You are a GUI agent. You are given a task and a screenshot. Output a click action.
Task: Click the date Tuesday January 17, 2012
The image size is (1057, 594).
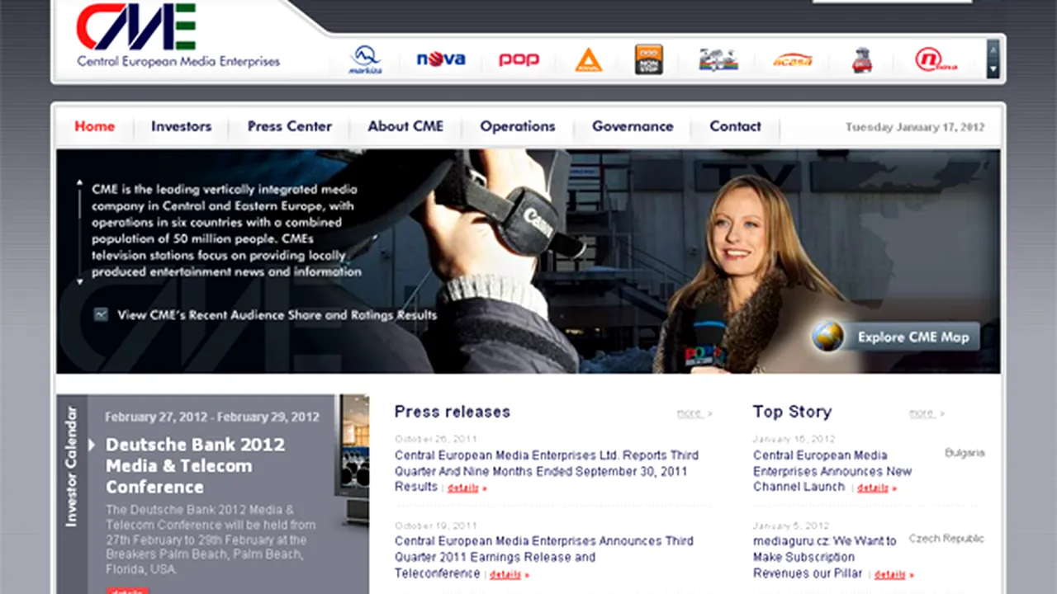point(915,127)
